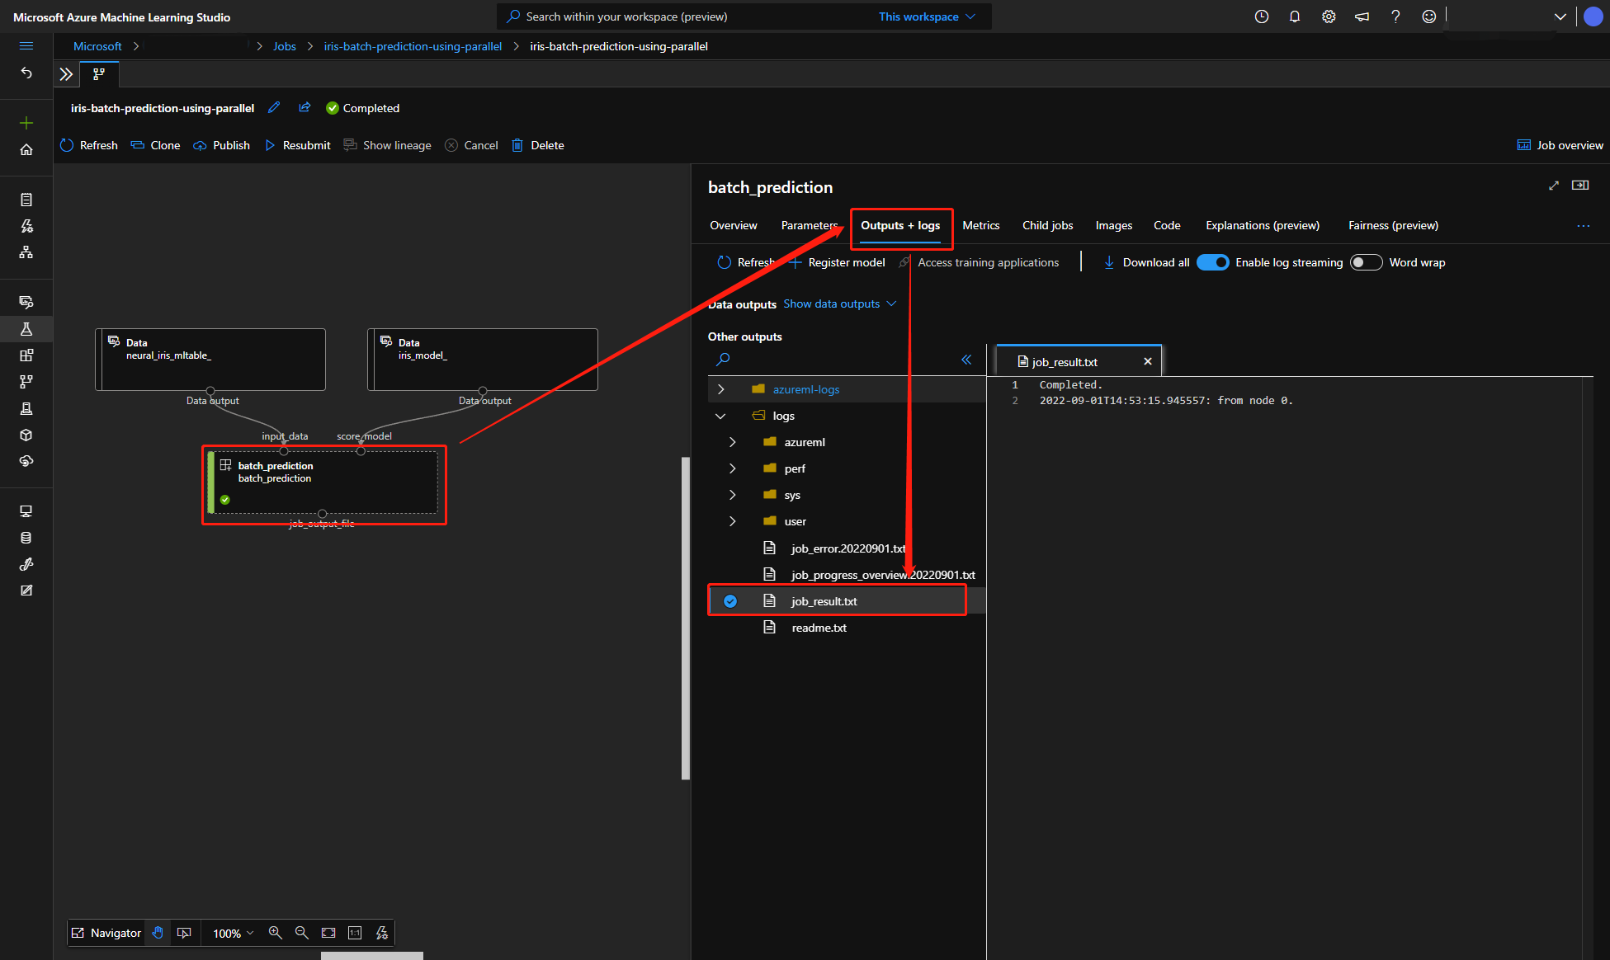
Task: Click the notifications bell icon
Action: 1295,16
